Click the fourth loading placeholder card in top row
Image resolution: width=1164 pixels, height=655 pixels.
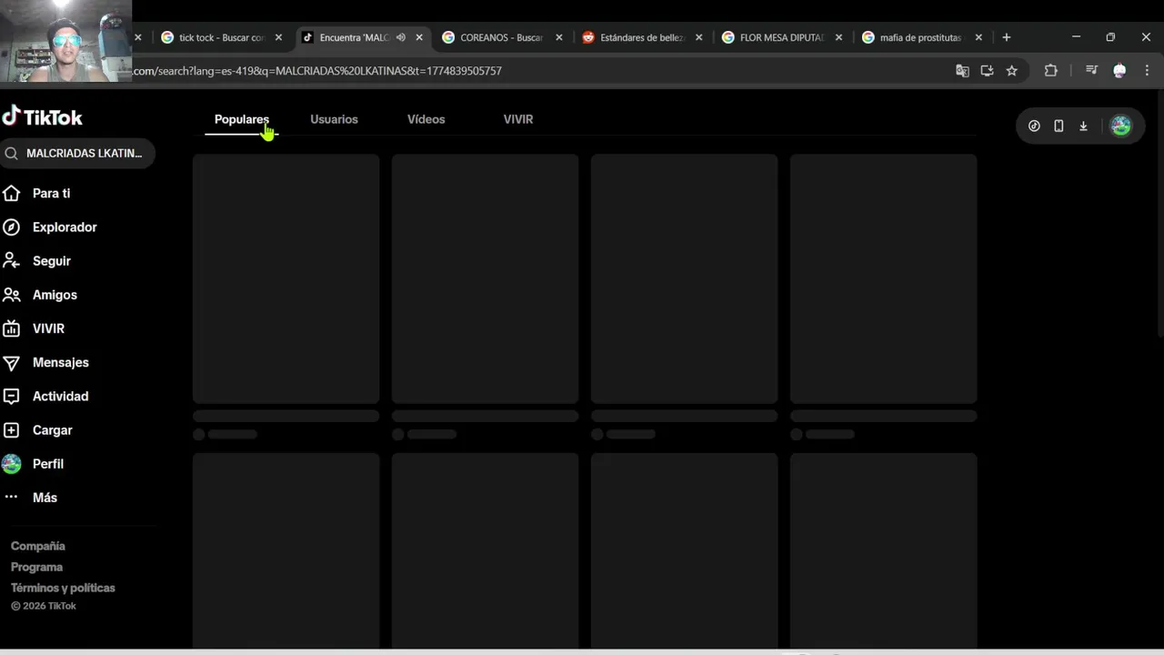click(883, 278)
